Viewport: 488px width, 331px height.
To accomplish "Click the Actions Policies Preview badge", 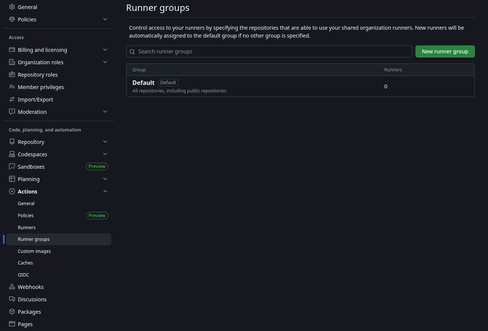I will [x=97, y=216].
